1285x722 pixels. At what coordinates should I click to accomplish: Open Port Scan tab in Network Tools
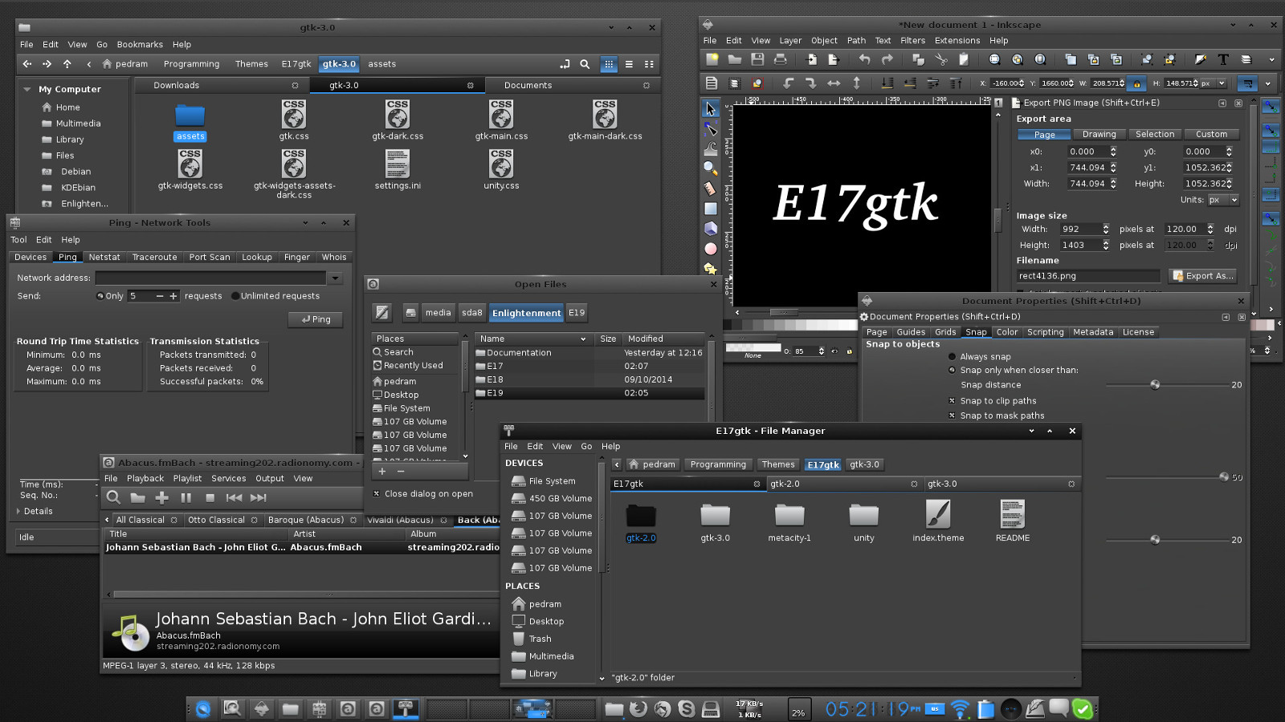(210, 258)
